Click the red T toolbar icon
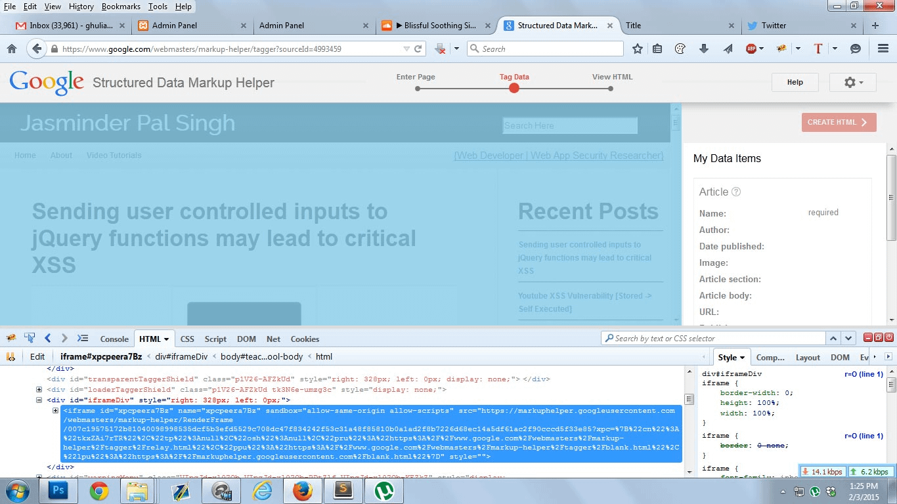897x504 pixels. coord(818,49)
